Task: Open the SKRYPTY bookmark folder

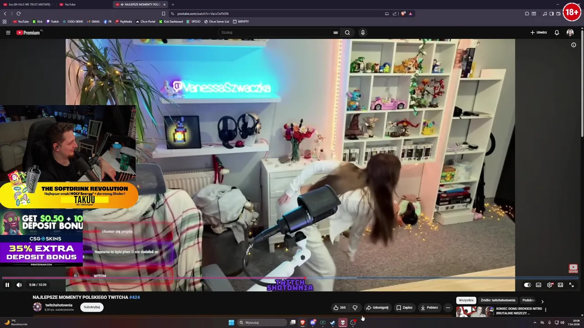Action: point(241,21)
